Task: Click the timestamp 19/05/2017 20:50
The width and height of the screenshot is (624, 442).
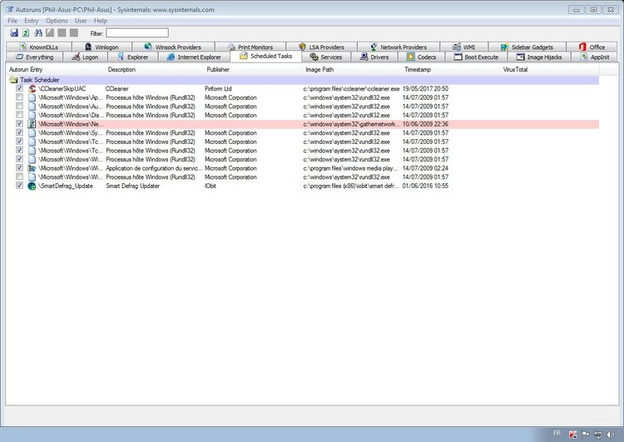Action: click(x=425, y=89)
